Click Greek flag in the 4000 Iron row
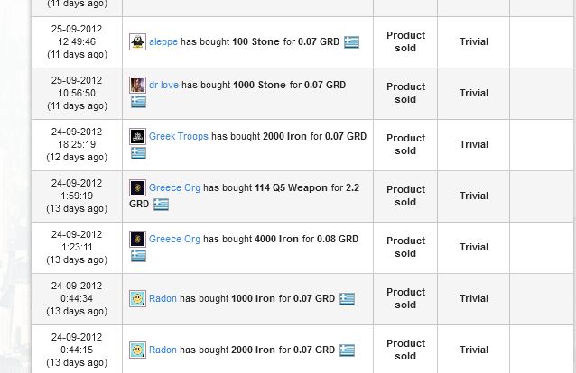The height and width of the screenshot is (373, 576). coord(137,256)
